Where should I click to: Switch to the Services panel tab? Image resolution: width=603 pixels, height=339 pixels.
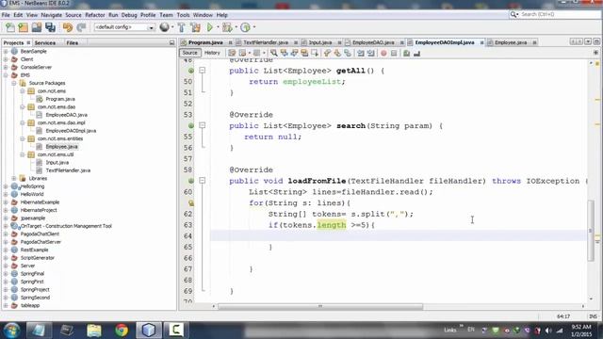click(45, 42)
